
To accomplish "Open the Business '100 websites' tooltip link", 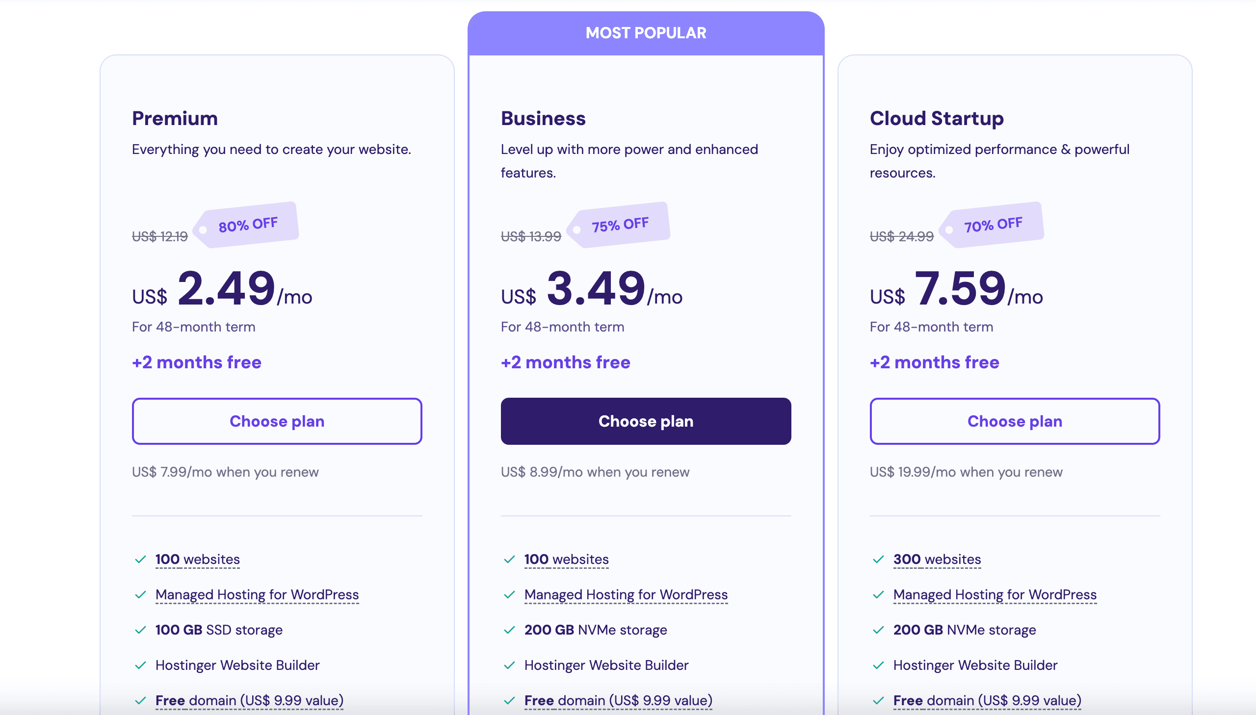I will 566,560.
